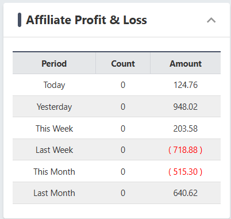Click the Last Month amount 640.62
The height and width of the screenshot is (219, 231).
(186, 193)
